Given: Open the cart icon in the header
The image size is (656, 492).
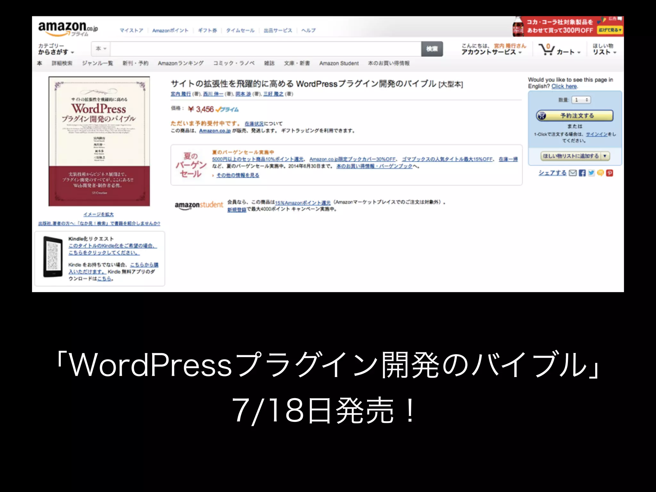Looking at the screenshot, I should [546, 49].
